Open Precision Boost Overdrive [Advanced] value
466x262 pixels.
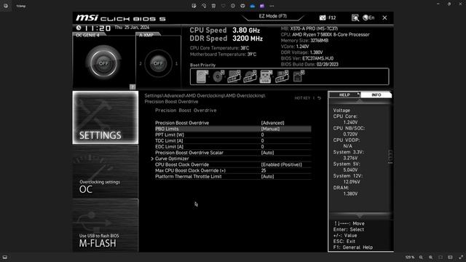[272, 123]
